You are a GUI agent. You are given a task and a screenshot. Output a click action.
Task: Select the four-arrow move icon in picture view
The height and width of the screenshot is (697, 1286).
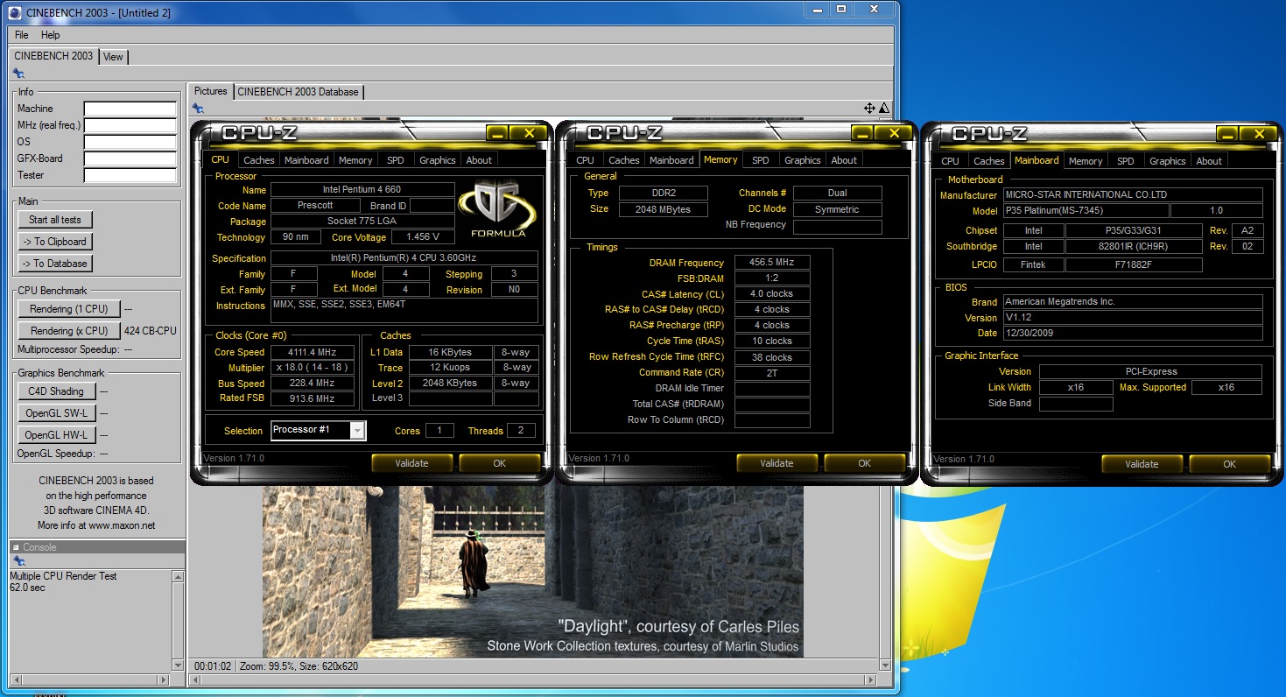coord(869,109)
